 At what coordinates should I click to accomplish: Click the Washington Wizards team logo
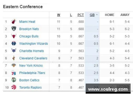click(x=14, y=43)
